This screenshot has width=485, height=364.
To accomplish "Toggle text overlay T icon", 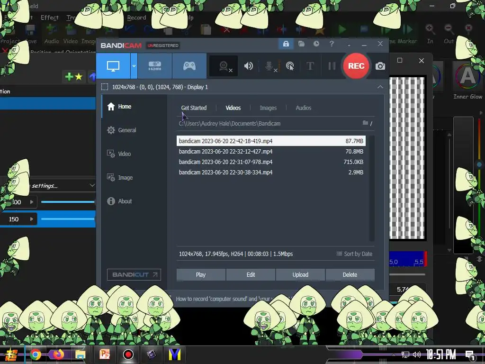I will (x=310, y=66).
